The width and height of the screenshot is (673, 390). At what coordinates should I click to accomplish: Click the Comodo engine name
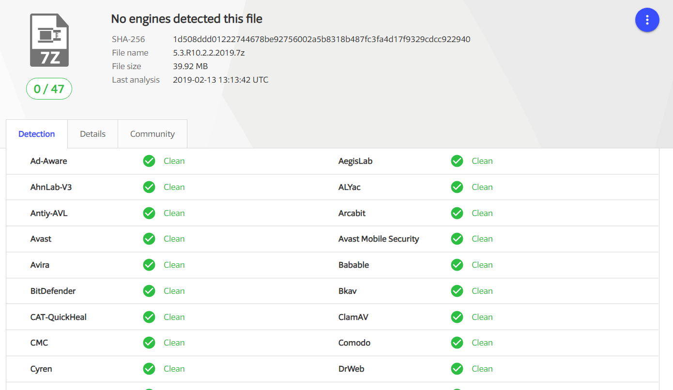[x=354, y=343]
